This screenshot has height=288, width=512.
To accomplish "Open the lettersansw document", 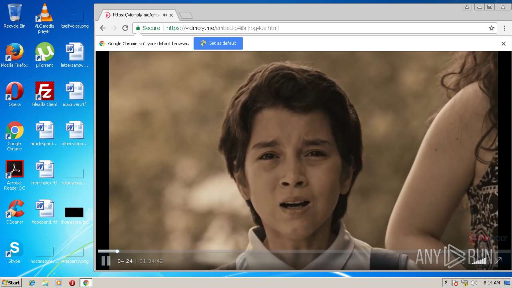I will pos(74,55).
